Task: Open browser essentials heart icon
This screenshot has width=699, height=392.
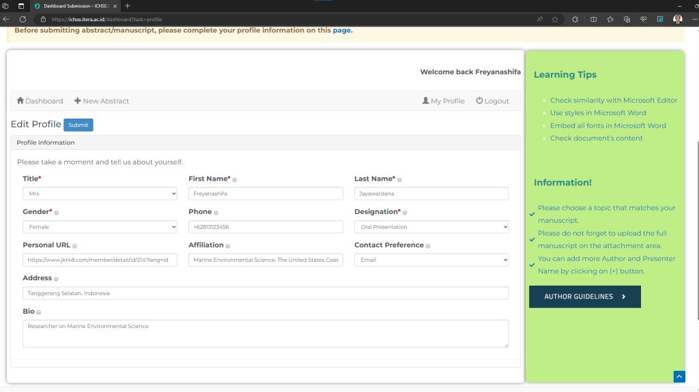Action: point(643,19)
